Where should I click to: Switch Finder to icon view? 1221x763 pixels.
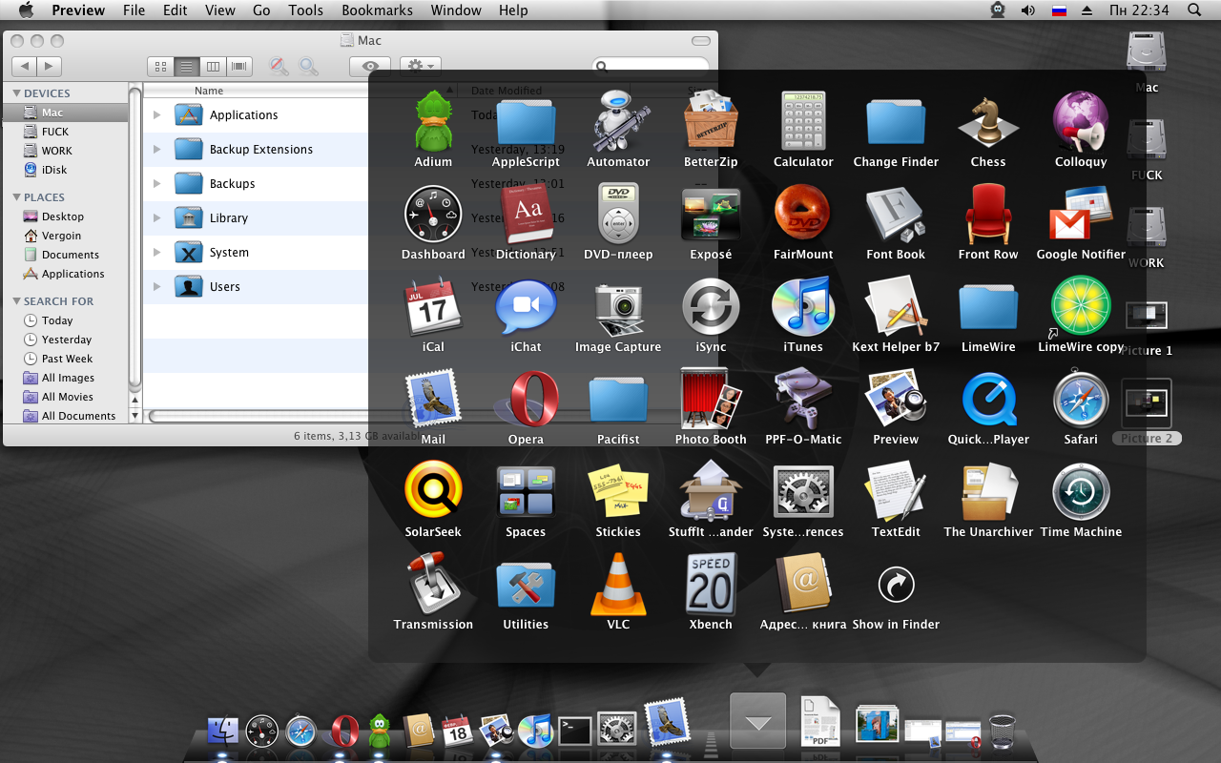[160, 66]
